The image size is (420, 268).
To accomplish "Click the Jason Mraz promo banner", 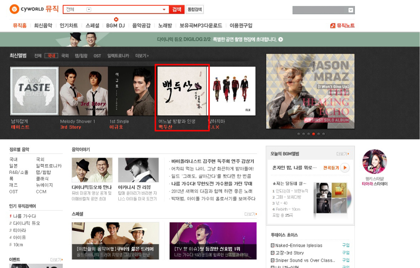I will [310, 91].
